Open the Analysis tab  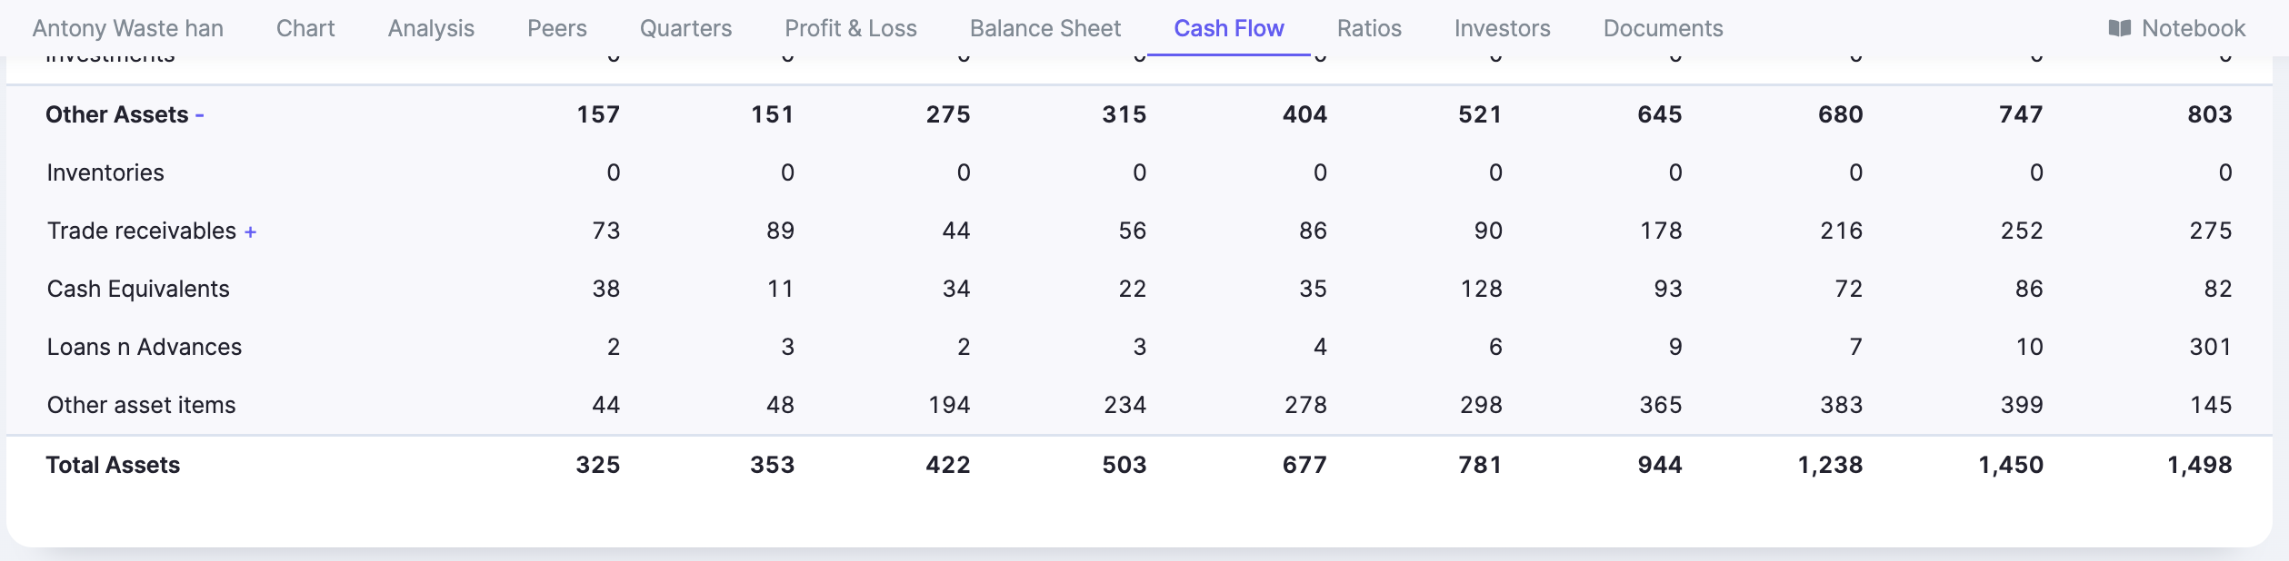coord(431,28)
